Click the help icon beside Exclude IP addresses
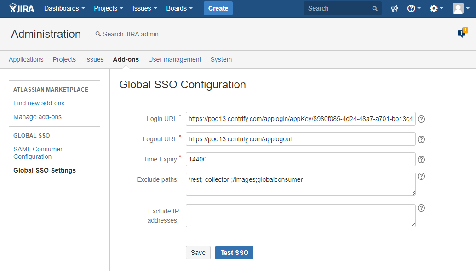 [x=421, y=208]
